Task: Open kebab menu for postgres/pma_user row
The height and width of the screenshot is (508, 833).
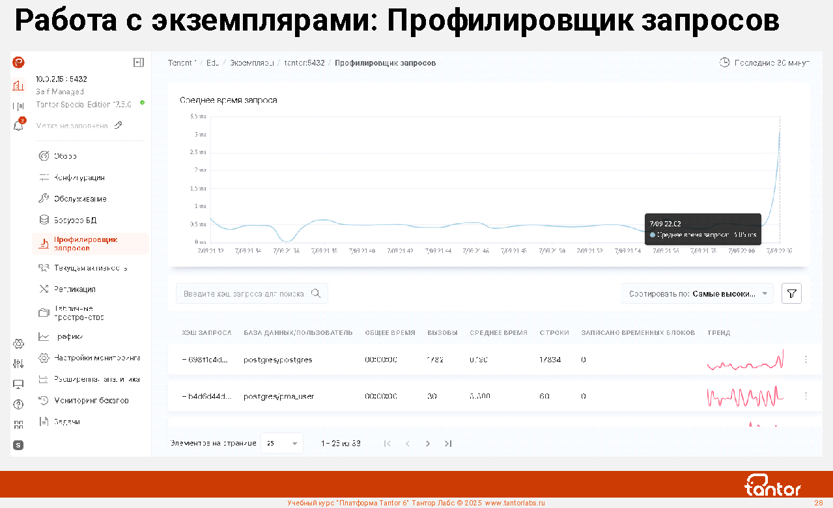Action: point(806,395)
